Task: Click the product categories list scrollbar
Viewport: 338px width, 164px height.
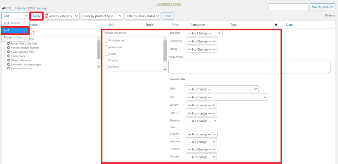Action: pos(165,51)
